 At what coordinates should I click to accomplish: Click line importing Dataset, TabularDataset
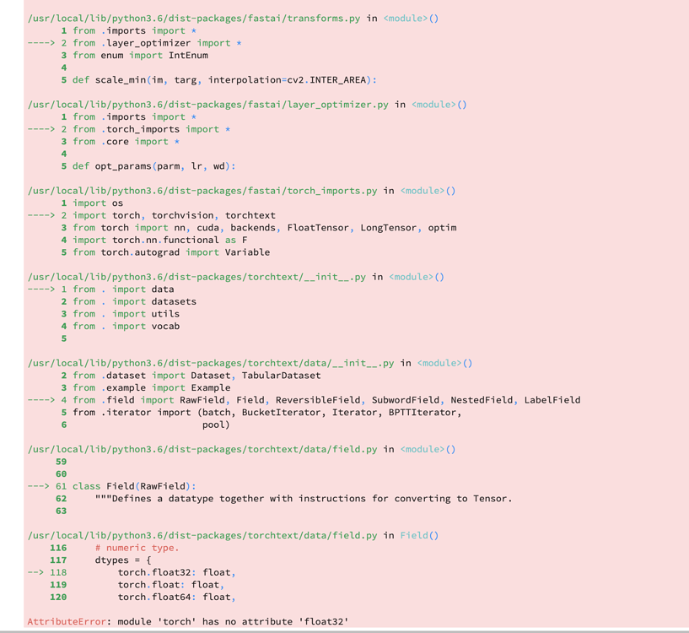coord(196,376)
